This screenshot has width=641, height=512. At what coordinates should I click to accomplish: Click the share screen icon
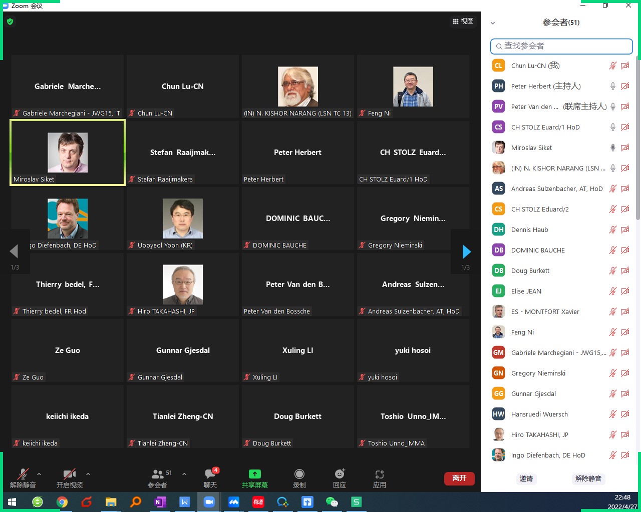tap(254, 474)
